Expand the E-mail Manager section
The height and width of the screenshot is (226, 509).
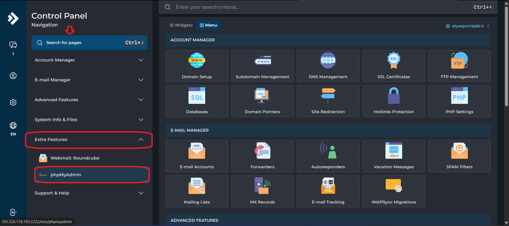pyautogui.click(x=89, y=80)
